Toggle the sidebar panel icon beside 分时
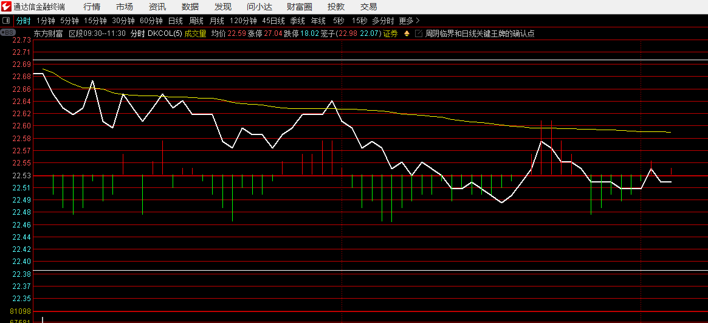708x323 pixels. pyautogui.click(x=6, y=21)
